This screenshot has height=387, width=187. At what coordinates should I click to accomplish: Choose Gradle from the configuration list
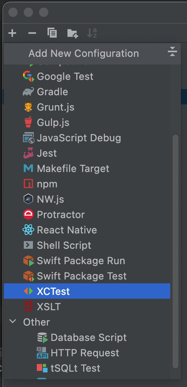click(x=87, y=92)
